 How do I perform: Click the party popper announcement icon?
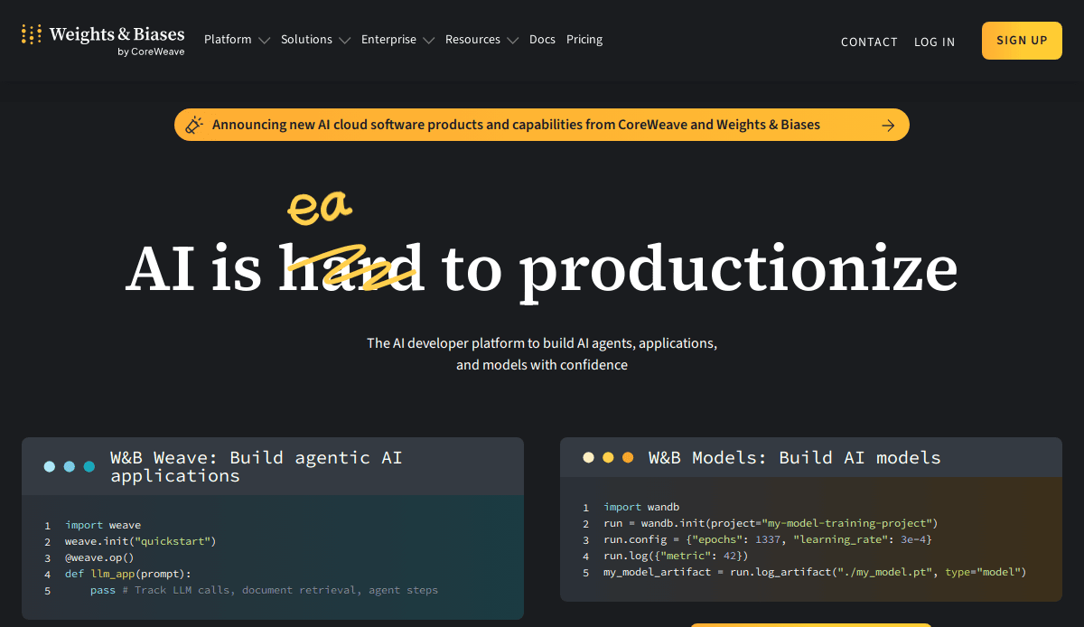coord(193,125)
